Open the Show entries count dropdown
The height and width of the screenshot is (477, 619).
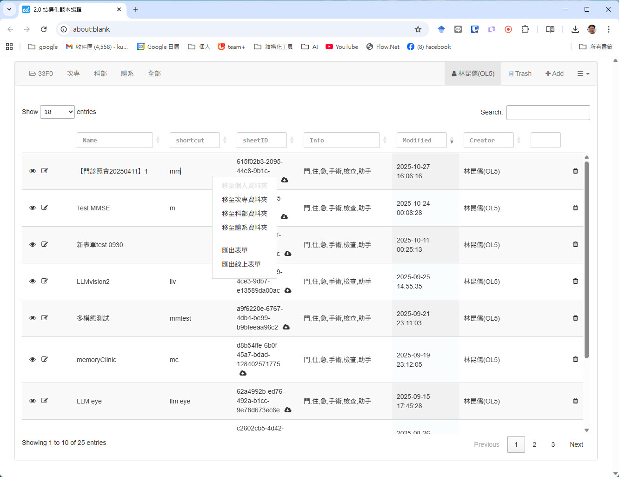(x=57, y=112)
